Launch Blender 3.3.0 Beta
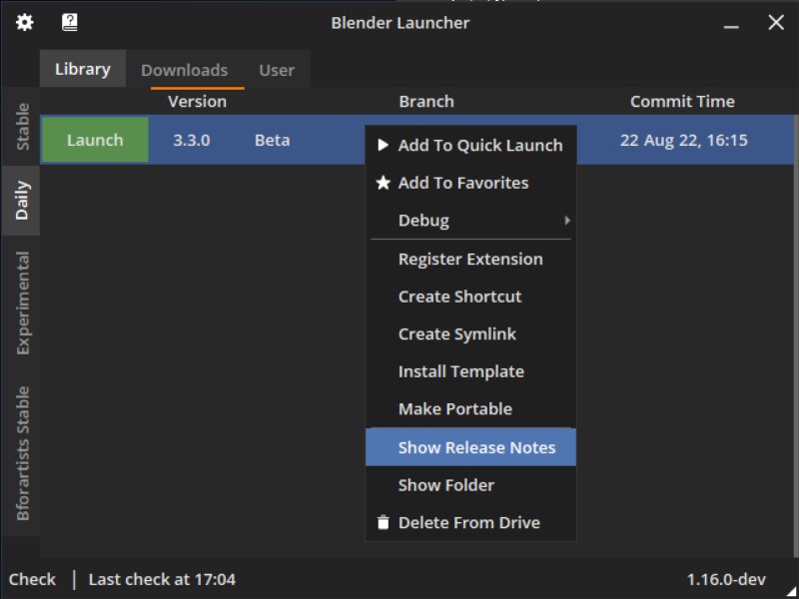Viewport: 799px width, 599px height. pos(95,140)
